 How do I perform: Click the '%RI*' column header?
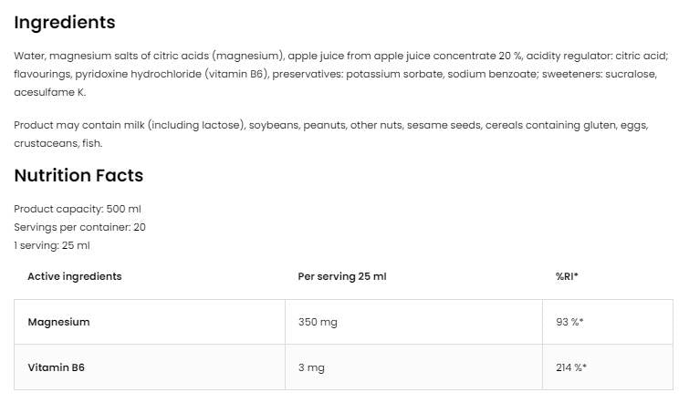[567, 276]
